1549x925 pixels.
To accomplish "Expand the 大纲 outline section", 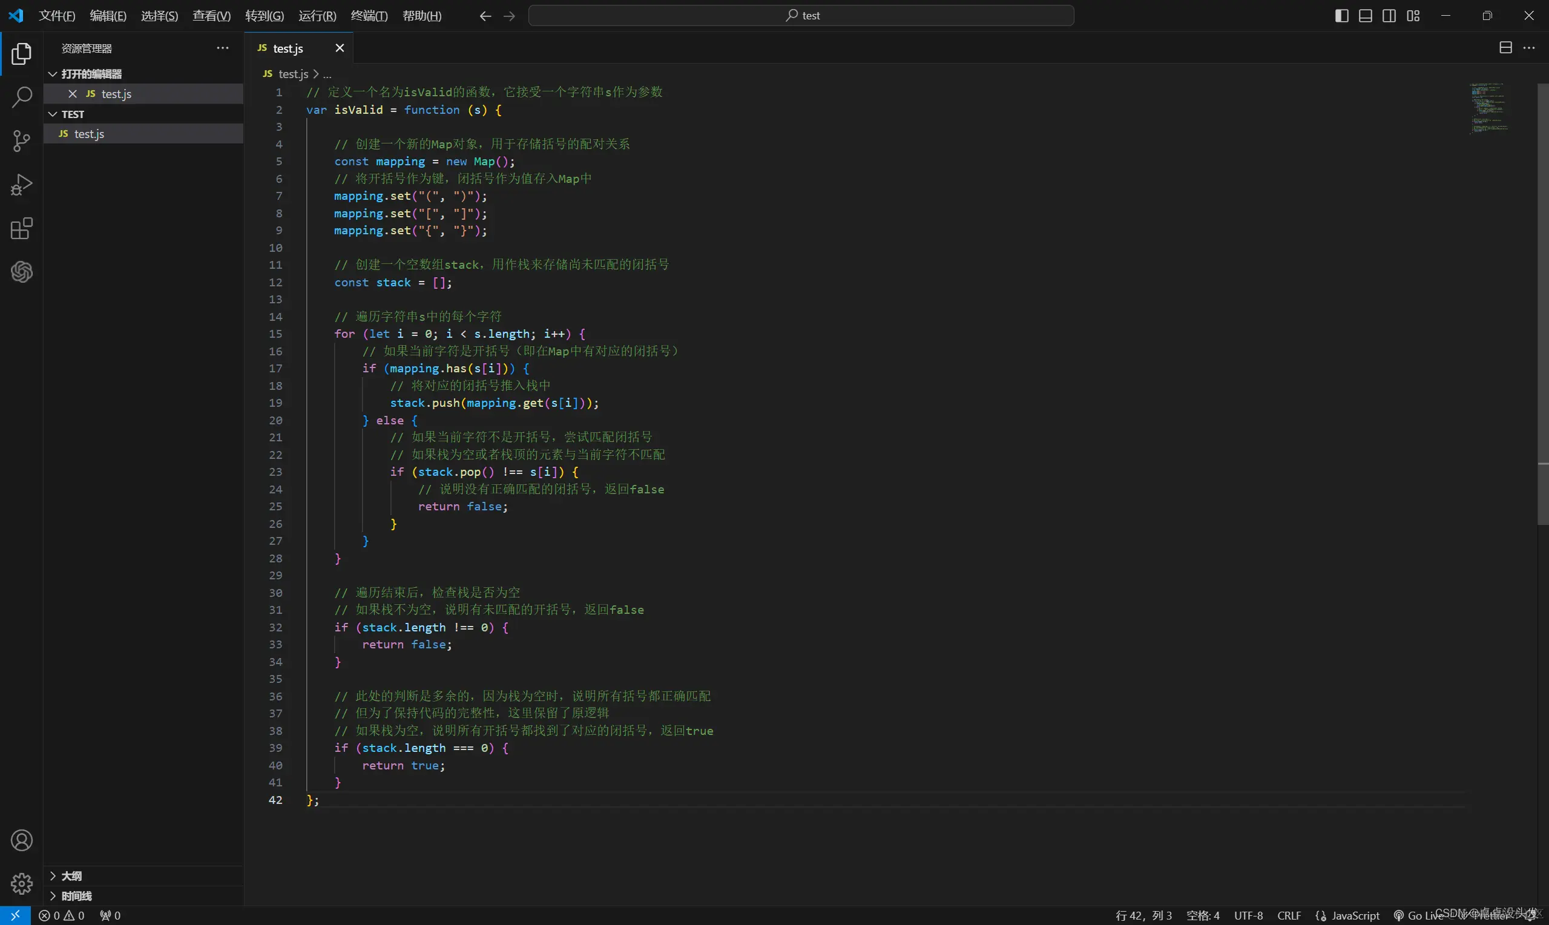I will (71, 876).
